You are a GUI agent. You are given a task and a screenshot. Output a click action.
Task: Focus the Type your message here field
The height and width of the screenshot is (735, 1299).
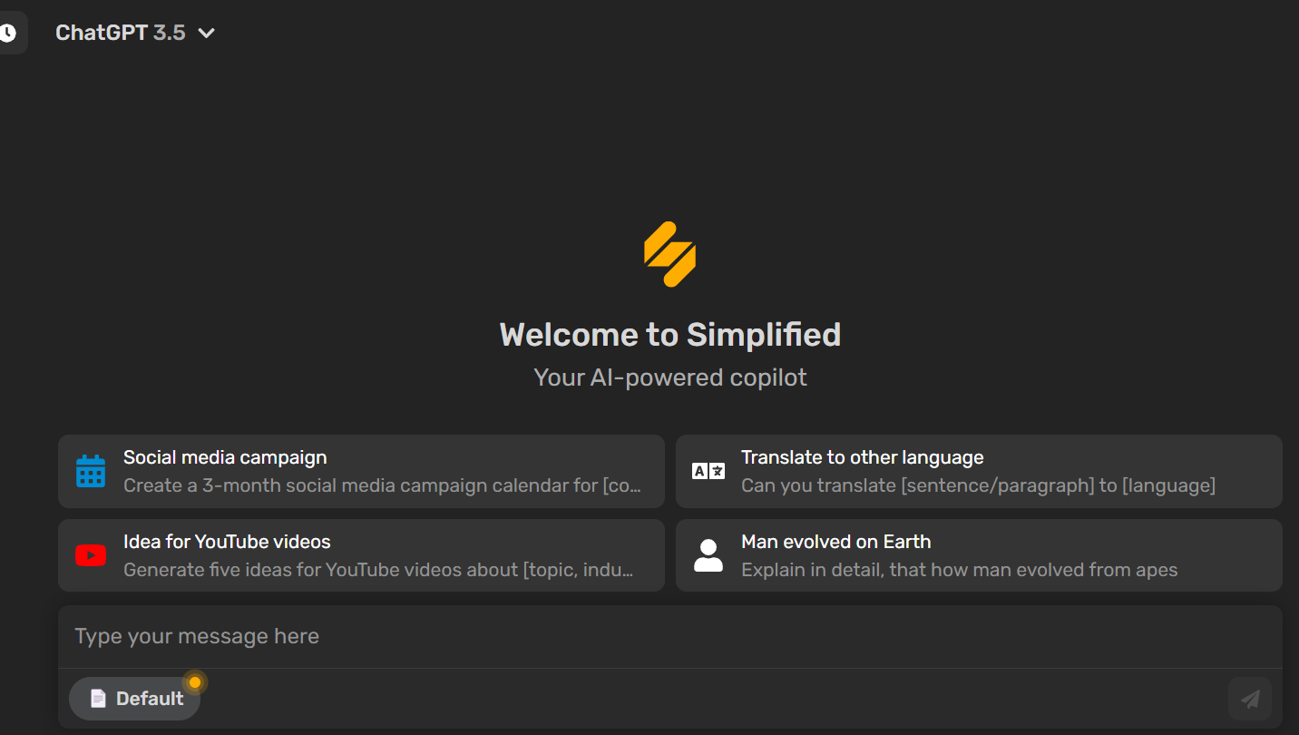pos(670,637)
